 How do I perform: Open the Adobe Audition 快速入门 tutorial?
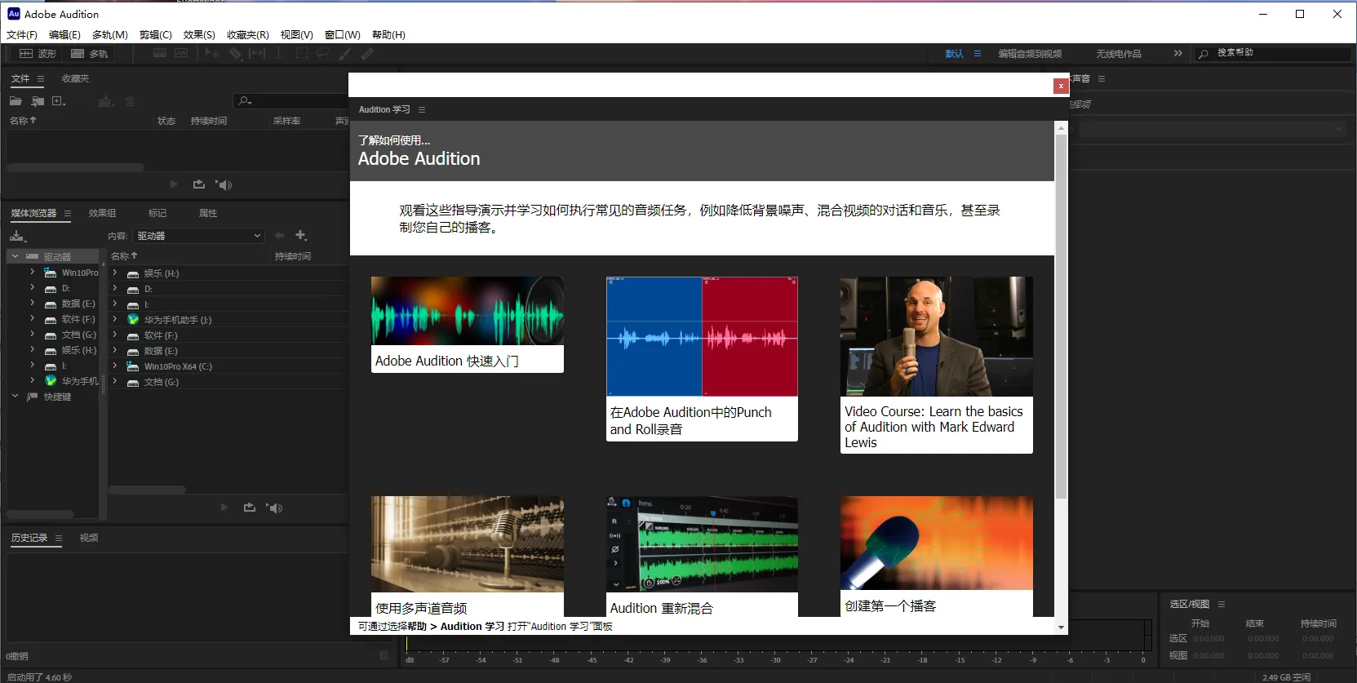tap(467, 324)
